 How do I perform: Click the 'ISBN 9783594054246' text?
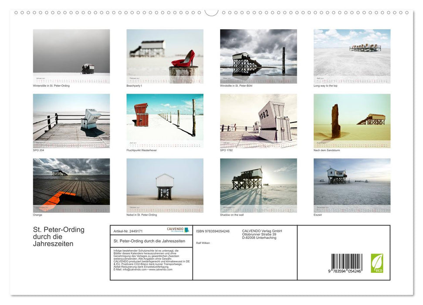(x=213, y=231)
